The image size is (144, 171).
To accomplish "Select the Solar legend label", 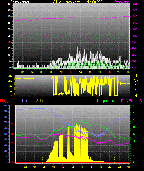I will tap(40, 101).
